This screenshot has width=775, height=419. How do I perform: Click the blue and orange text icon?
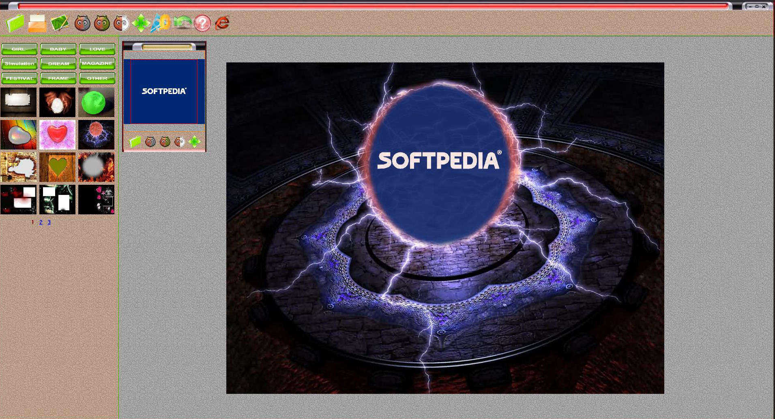161,23
